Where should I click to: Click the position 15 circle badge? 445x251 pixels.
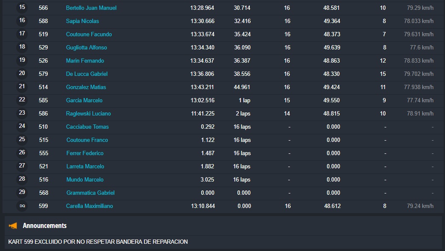point(22,8)
